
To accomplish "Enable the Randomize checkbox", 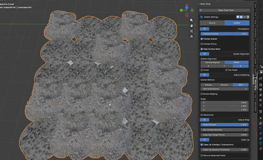I will (x=202, y=115).
